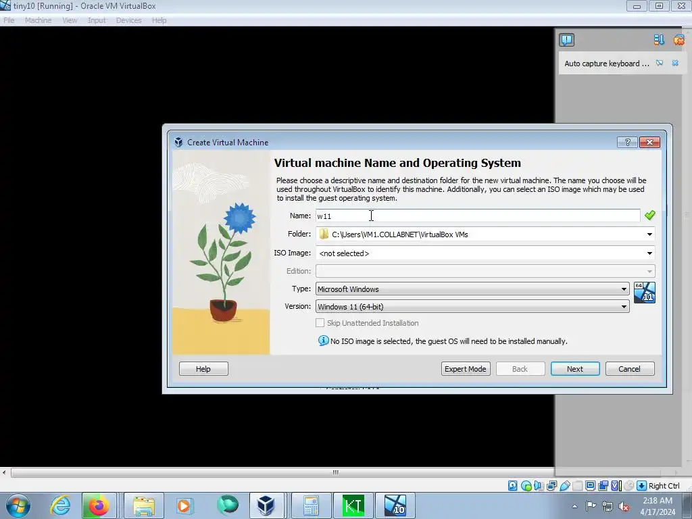The height and width of the screenshot is (519, 692).
Task: Open the green KT app on the taskbar
Action: click(x=353, y=505)
